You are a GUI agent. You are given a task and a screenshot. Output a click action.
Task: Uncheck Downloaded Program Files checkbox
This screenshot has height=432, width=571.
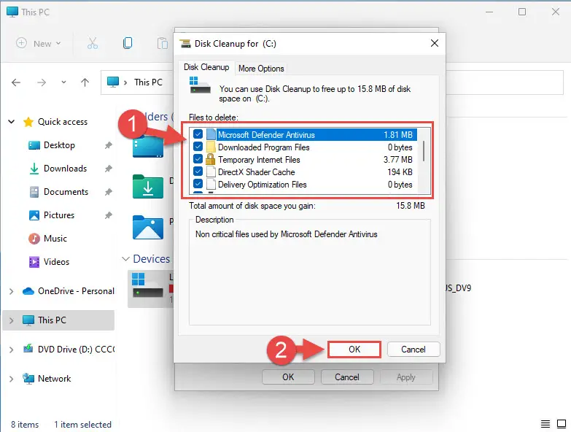click(198, 147)
